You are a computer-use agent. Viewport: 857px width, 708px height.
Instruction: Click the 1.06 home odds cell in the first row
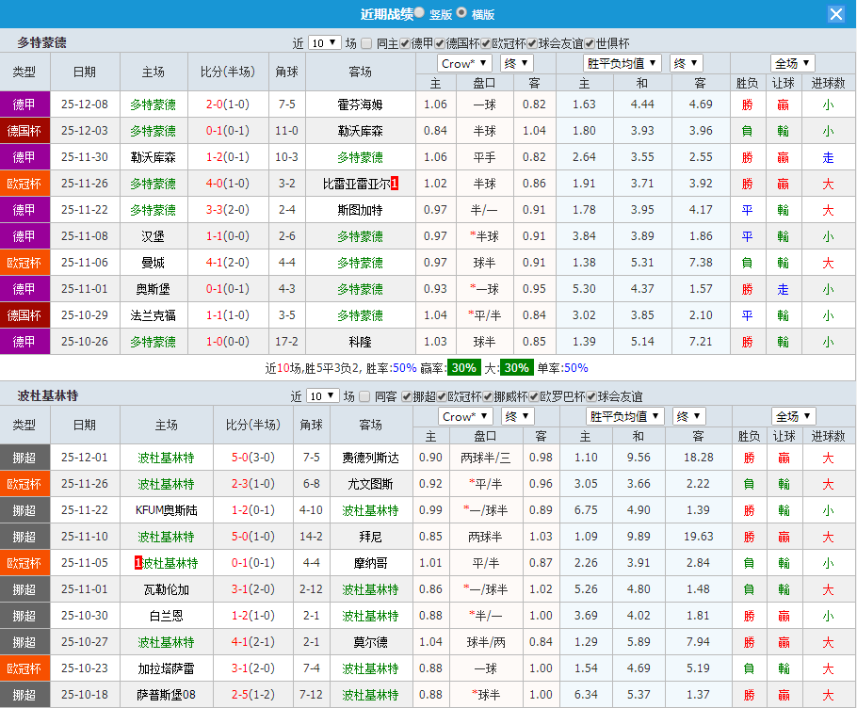coord(435,104)
